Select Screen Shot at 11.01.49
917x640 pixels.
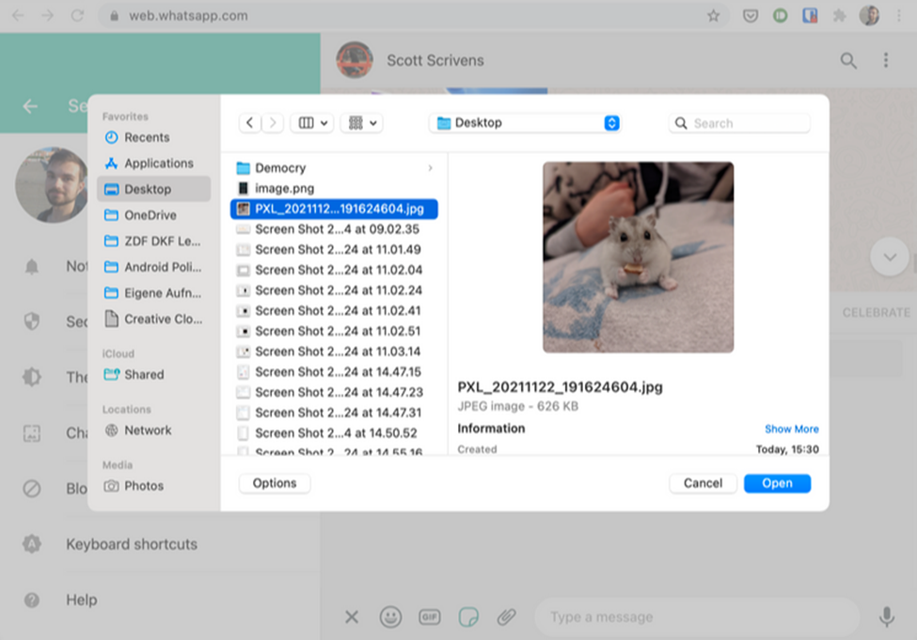coord(334,250)
